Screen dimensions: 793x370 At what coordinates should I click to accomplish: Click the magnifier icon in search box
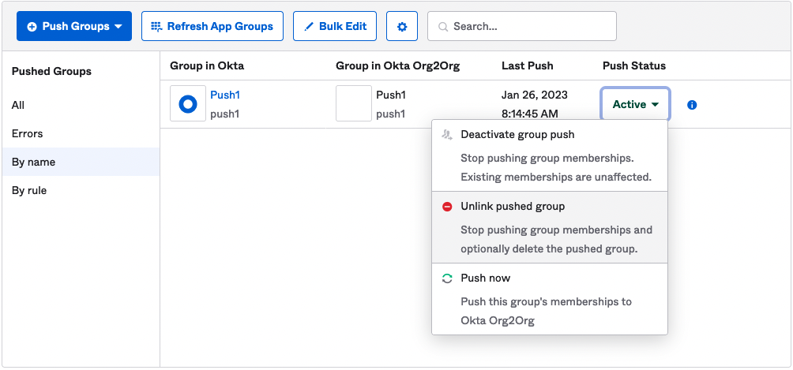[x=442, y=27]
